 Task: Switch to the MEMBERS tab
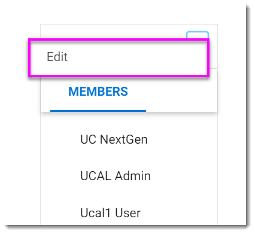(98, 92)
